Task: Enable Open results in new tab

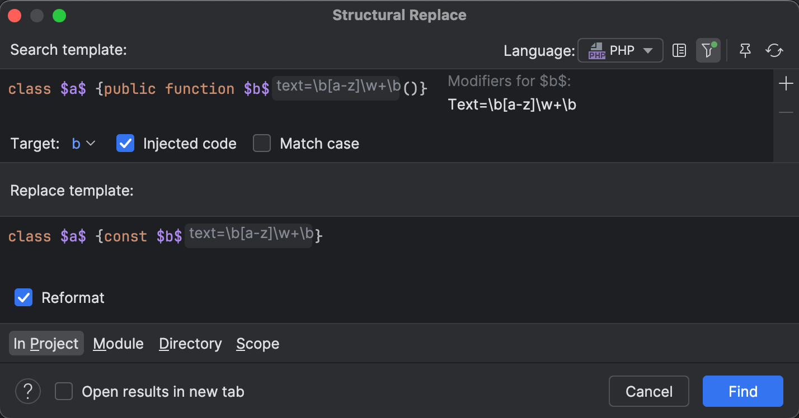Action: tap(64, 391)
